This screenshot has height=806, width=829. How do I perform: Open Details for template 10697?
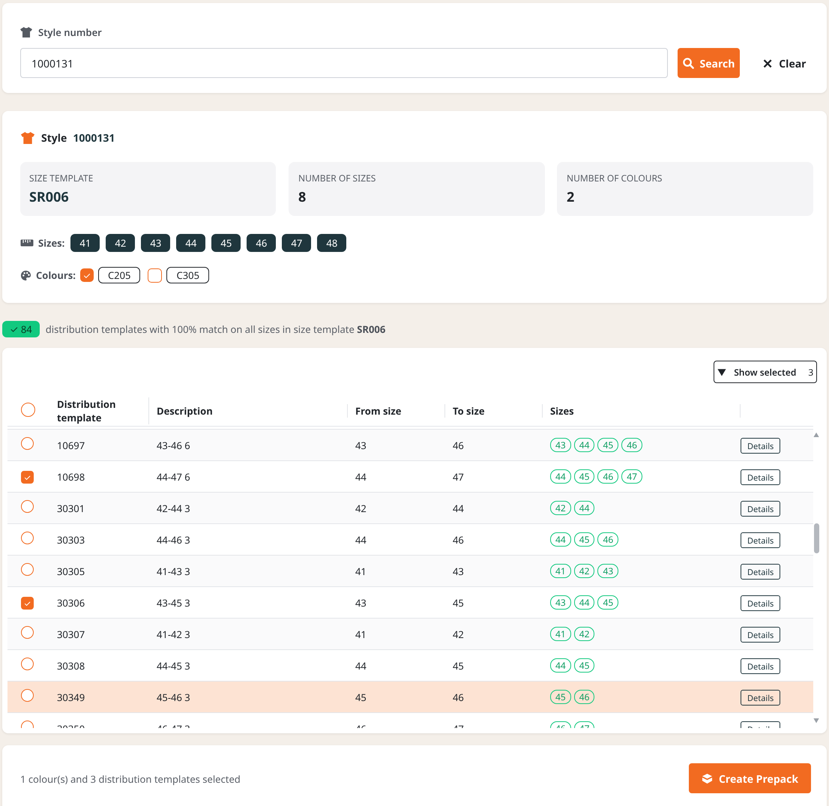tap(760, 446)
